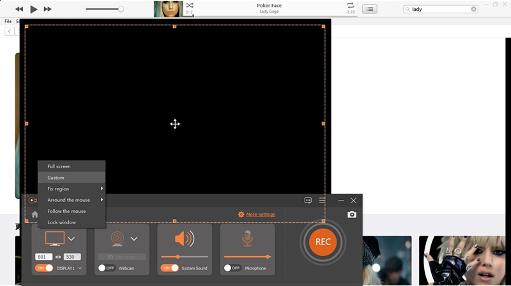The image size is (511, 286).
Task: Click the display monitor icon
Action: click(55, 239)
